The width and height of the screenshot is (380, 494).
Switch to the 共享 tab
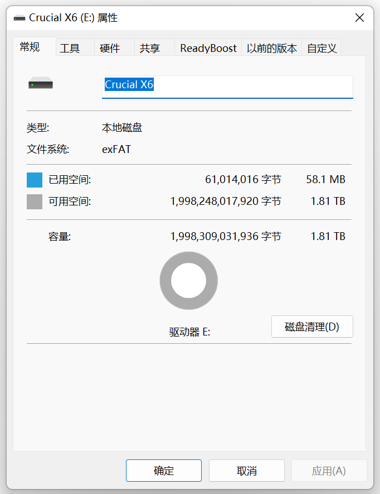149,48
